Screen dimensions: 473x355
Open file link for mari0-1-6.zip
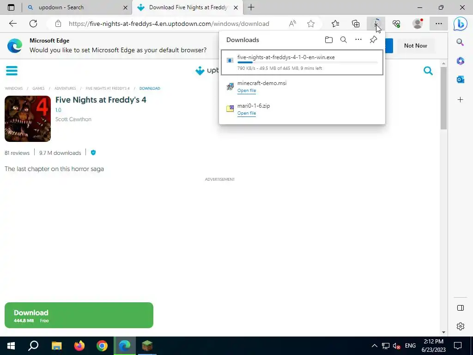pos(247,113)
